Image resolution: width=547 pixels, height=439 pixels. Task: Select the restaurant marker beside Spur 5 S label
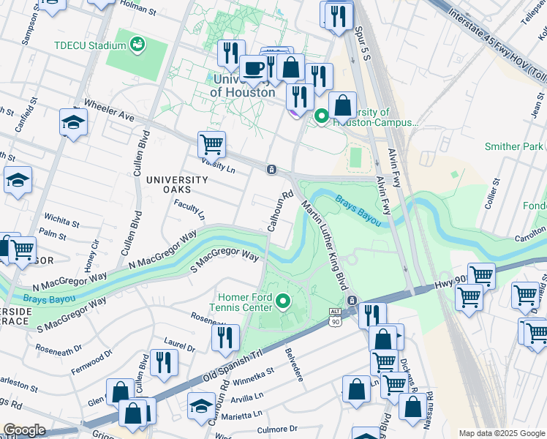point(339,17)
